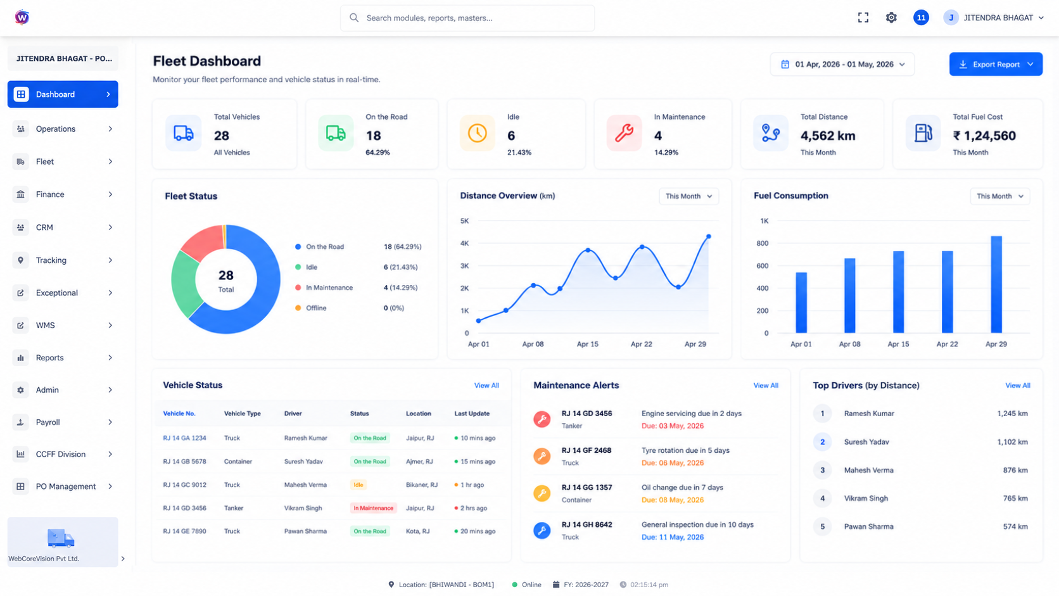
Task: Open the Finance menu item
Action: tap(63, 194)
